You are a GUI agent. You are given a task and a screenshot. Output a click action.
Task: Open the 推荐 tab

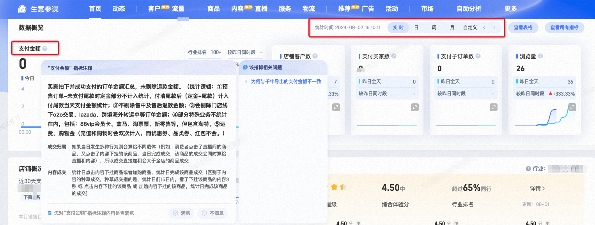pos(344,9)
